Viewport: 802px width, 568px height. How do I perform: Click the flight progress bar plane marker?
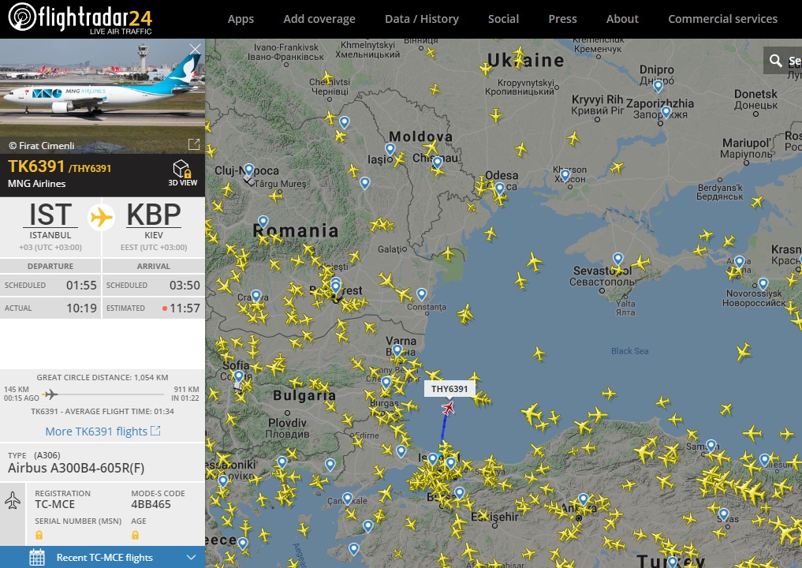pos(50,394)
